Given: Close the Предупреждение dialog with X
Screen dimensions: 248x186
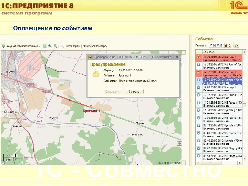Looking at the screenshot, I should coord(177,57).
